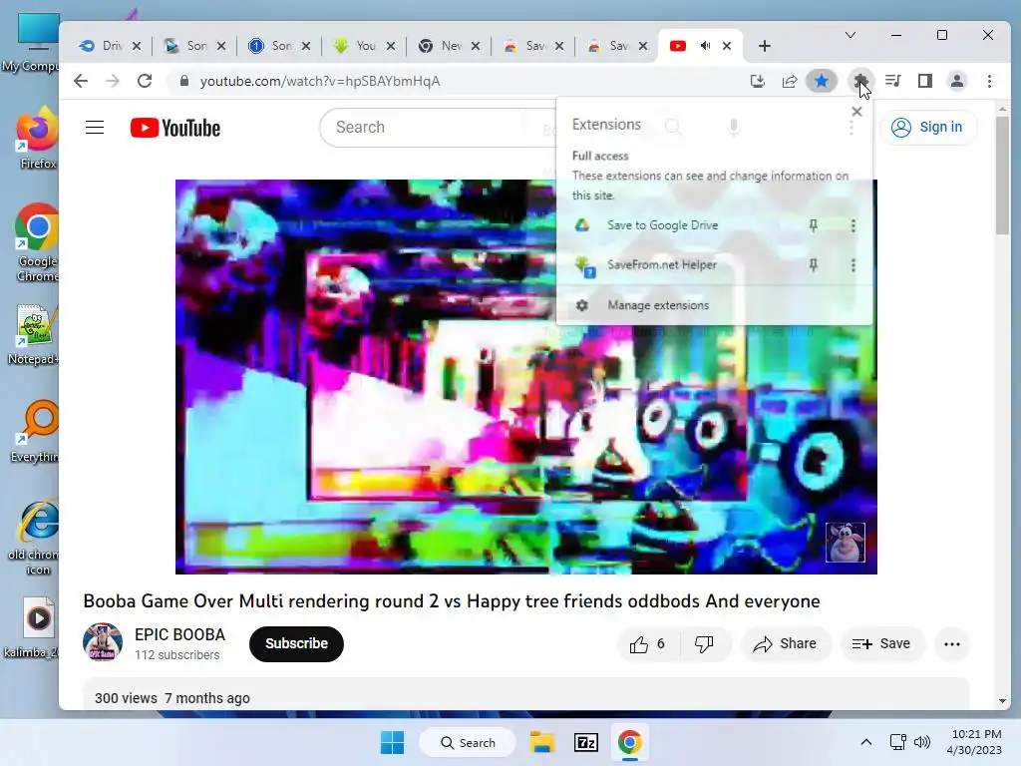1021x766 pixels.
Task: Switch to the Driv tab
Action: (111, 46)
